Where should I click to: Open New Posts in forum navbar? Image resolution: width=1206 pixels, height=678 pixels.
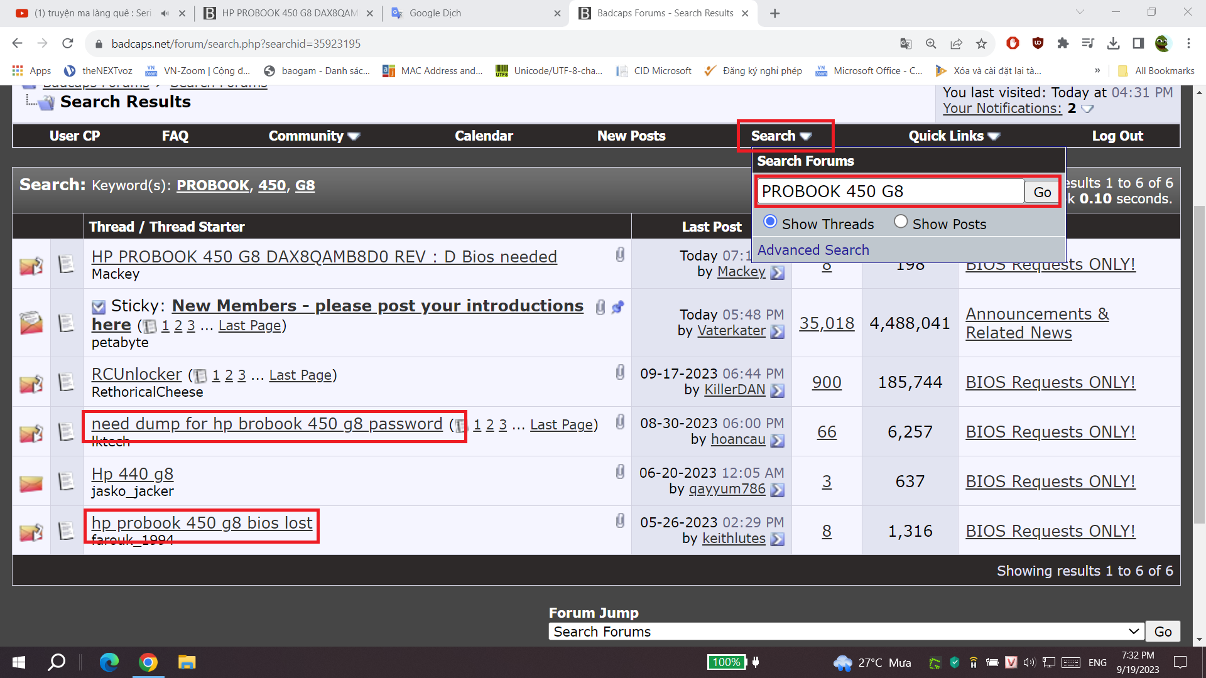631,136
